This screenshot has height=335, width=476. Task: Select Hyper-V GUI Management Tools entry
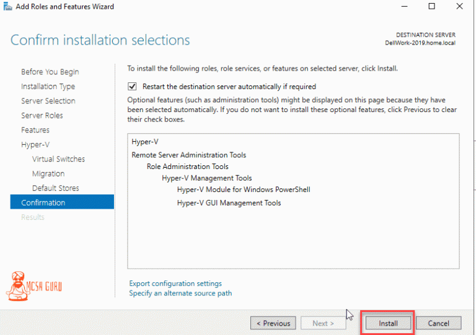pos(229,203)
